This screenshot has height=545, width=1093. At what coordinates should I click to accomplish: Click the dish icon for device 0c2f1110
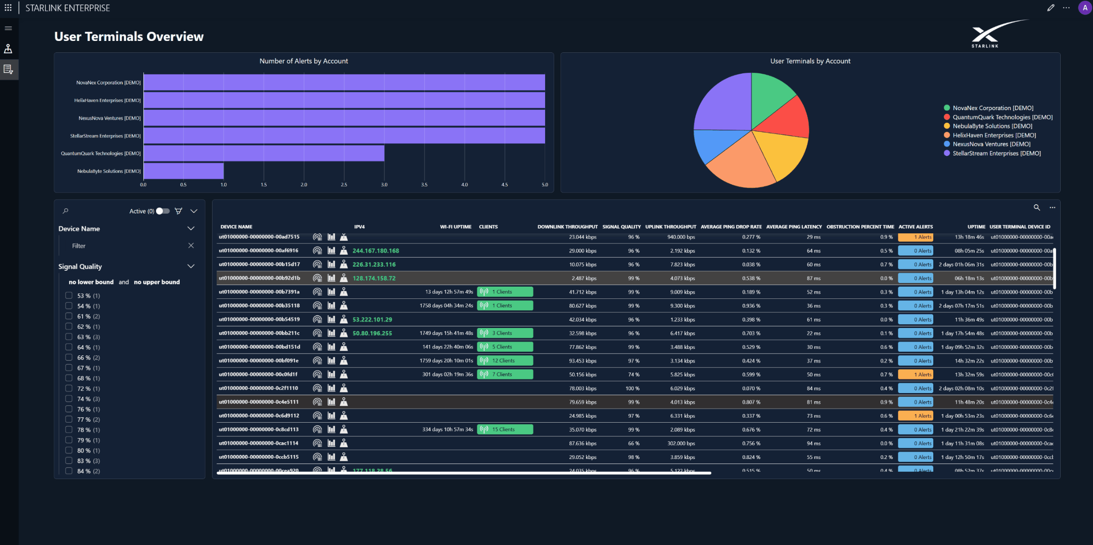click(x=317, y=388)
